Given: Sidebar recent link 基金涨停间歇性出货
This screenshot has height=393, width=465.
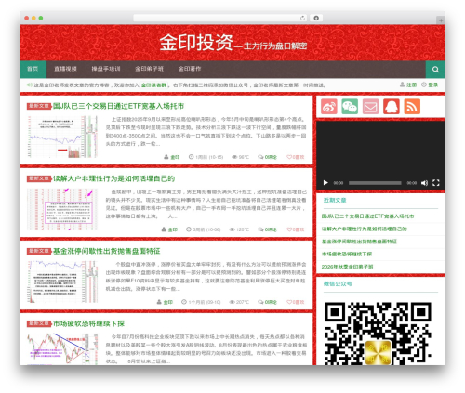Looking at the screenshot, I should pyautogui.click(x=359, y=242).
